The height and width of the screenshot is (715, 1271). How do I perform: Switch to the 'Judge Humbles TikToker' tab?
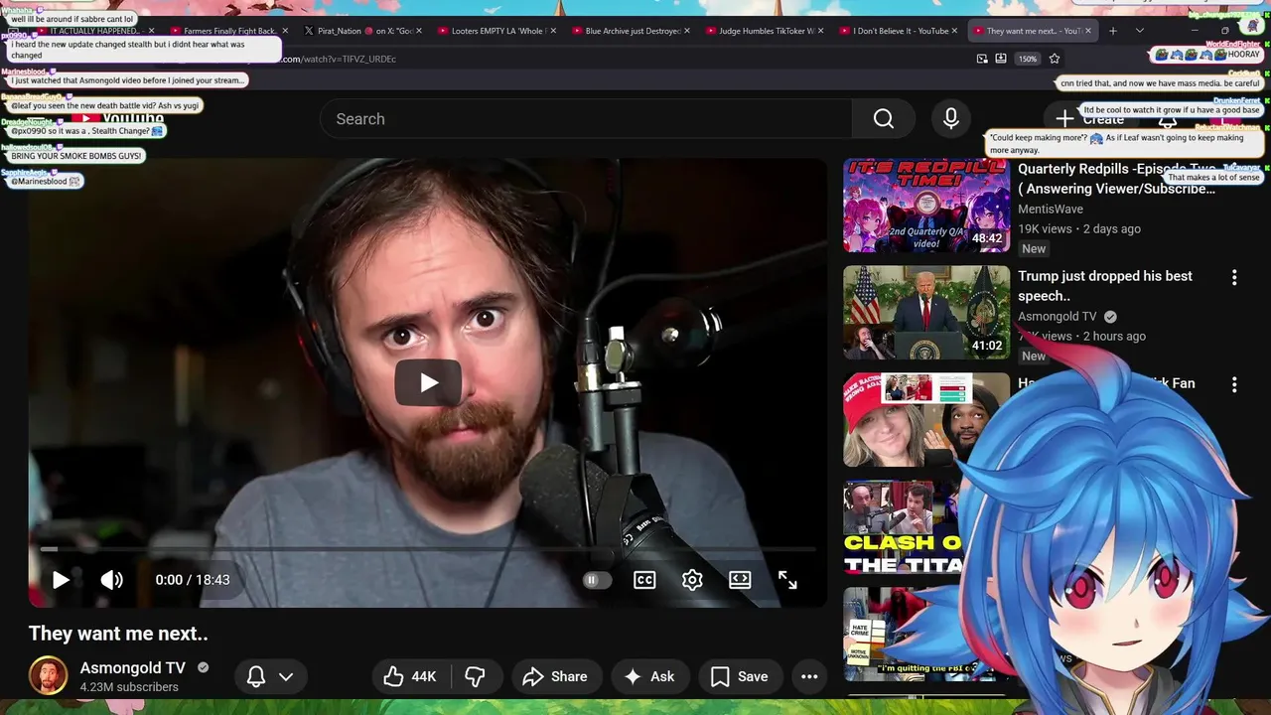tap(763, 31)
